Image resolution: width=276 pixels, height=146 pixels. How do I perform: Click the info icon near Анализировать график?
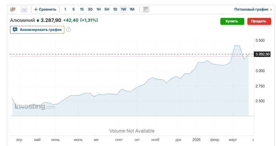(68, 29)
